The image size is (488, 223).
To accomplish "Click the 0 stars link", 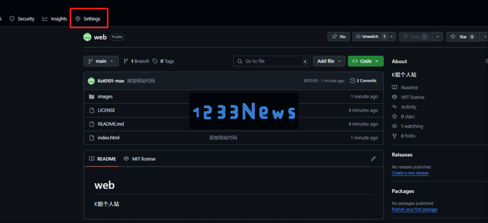I will coord(408,117).
